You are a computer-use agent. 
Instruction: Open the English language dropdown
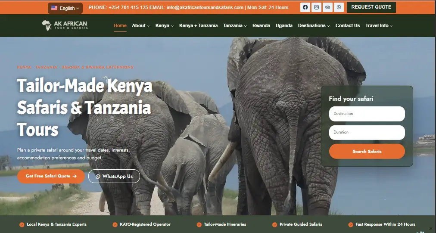[65, 8]
